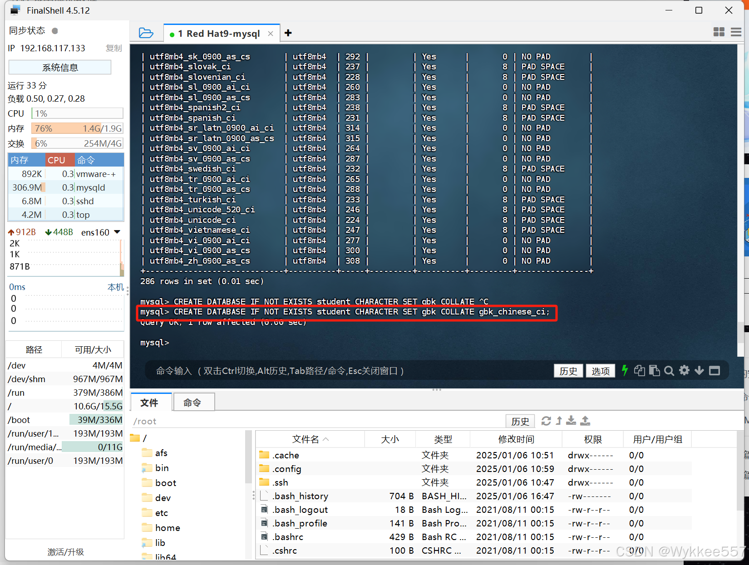749x565 pixels.
Task: Open terminal settings gear icon
Action: tap(684, 370)
